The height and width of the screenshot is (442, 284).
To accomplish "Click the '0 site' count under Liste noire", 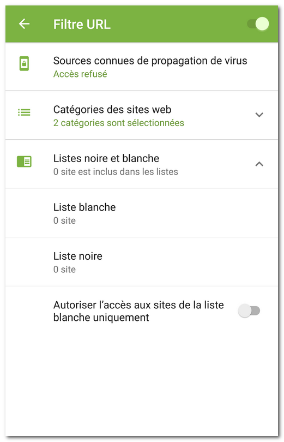I will [64, 270].
